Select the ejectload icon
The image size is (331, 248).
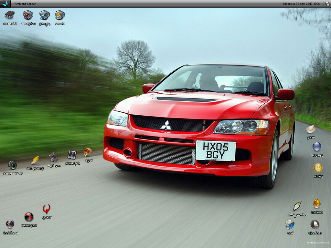coord(315,224)
